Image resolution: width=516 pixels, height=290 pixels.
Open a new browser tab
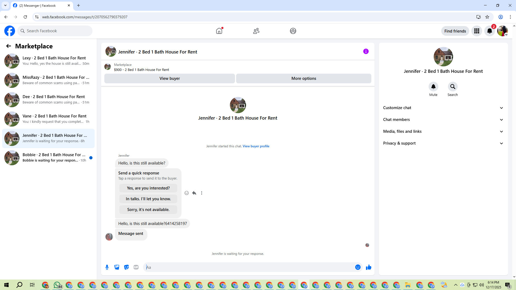pos(79,5)
